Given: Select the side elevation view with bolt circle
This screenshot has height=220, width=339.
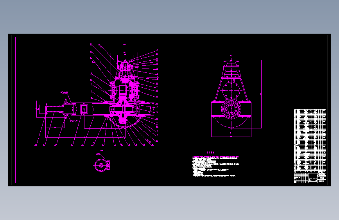Looking at the screenshot, I should (236, 96).
